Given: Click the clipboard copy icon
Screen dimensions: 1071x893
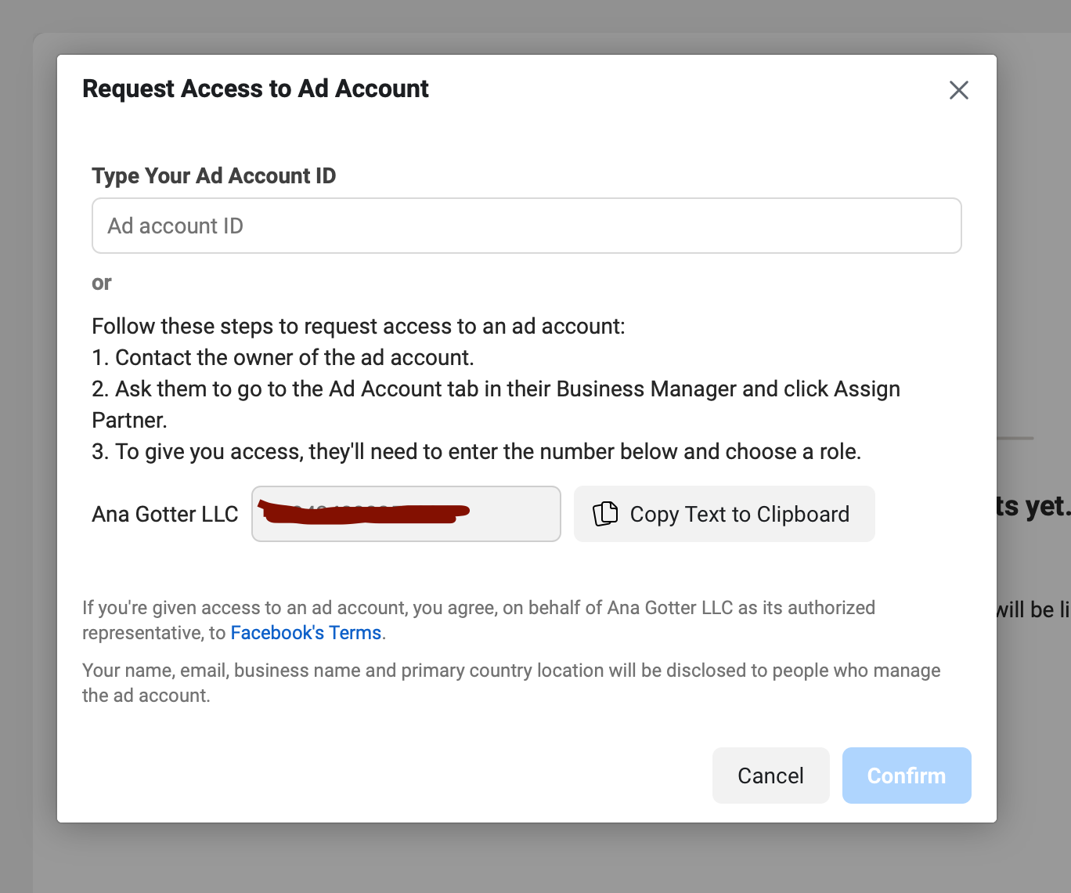Looking at the screenshot, I should [x=605, y=514].
